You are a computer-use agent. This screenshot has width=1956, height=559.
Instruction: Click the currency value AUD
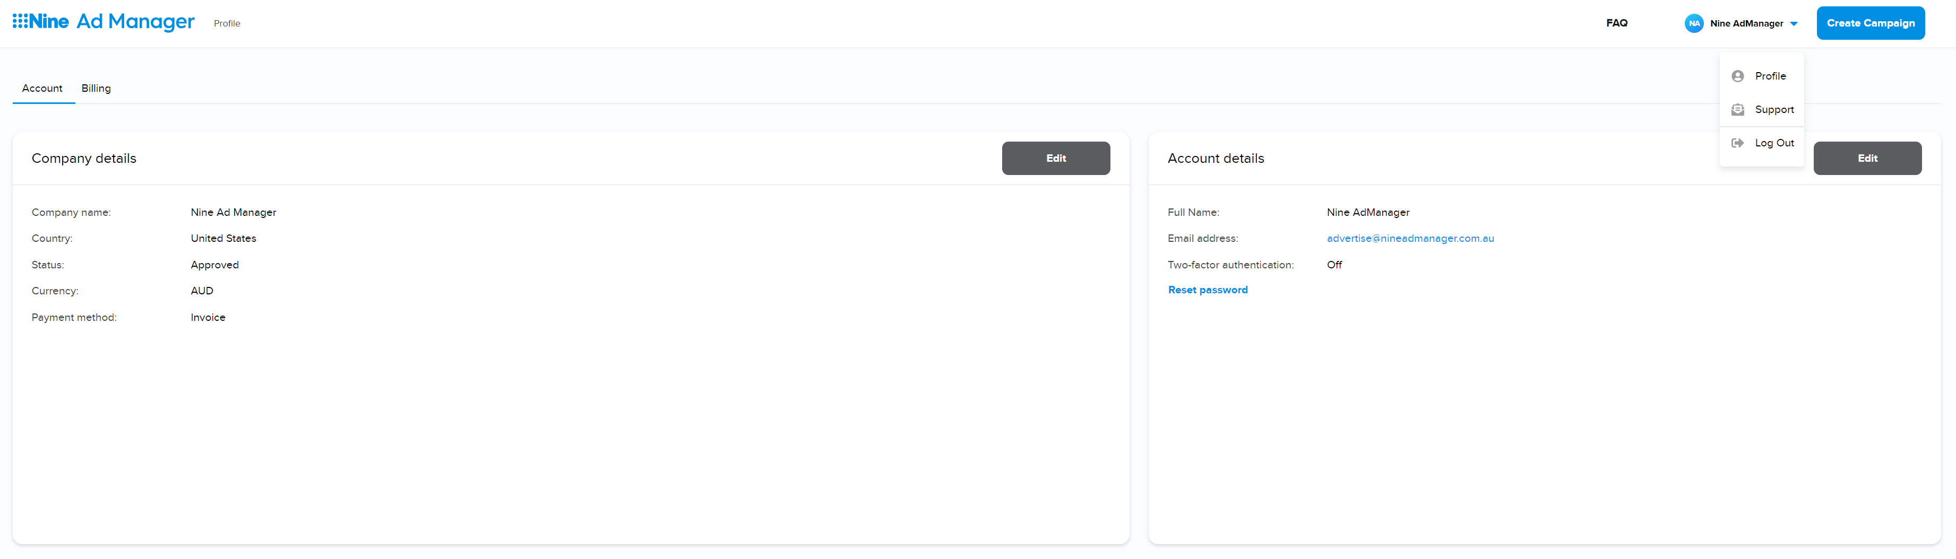[202, 291]
